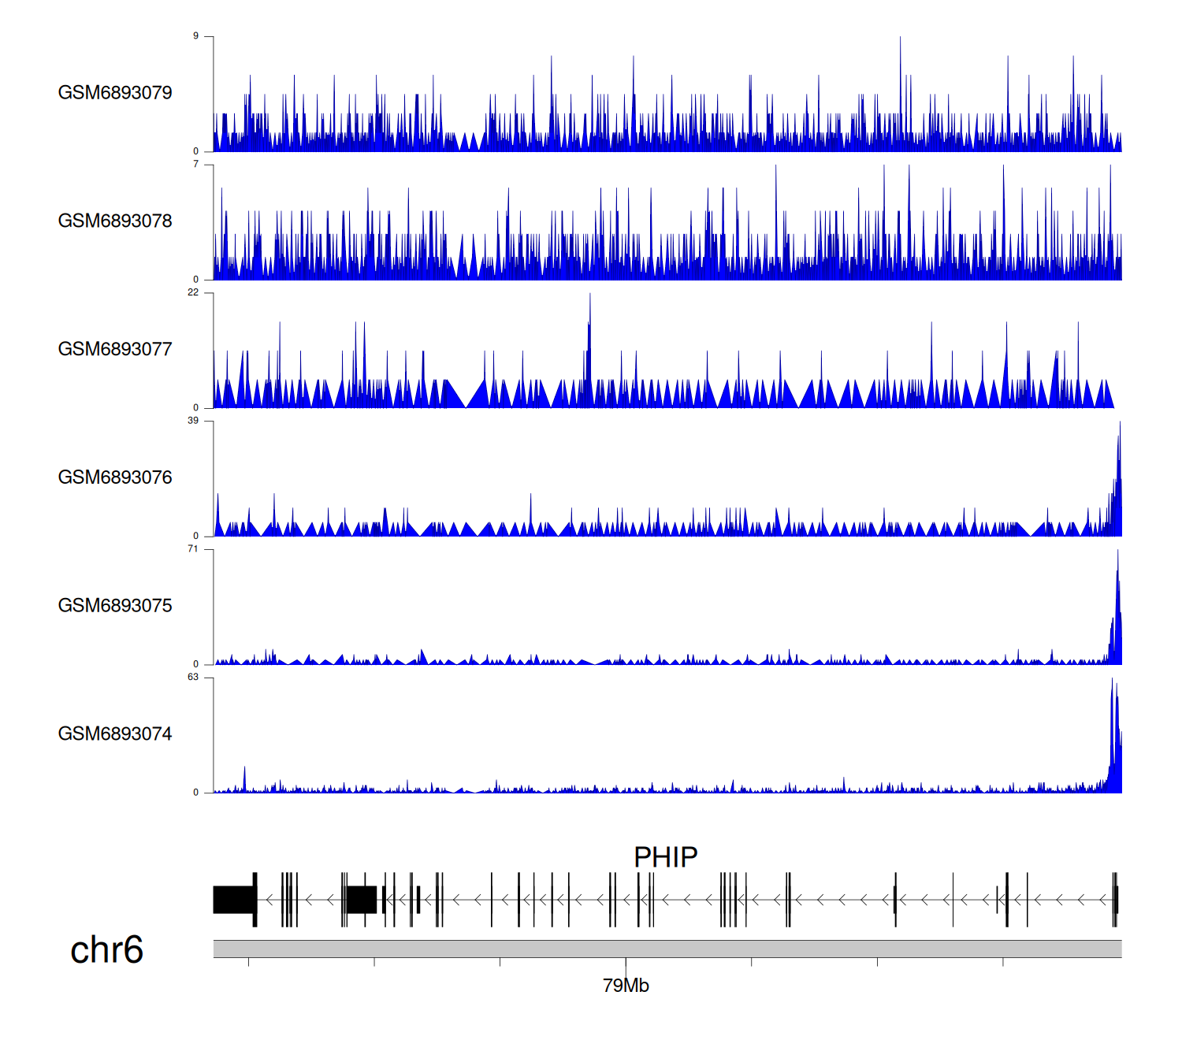The width and height of the screenshot is (1182, 1040).
Task: Click the GSM6893075 track label
Action: point(115,606)
